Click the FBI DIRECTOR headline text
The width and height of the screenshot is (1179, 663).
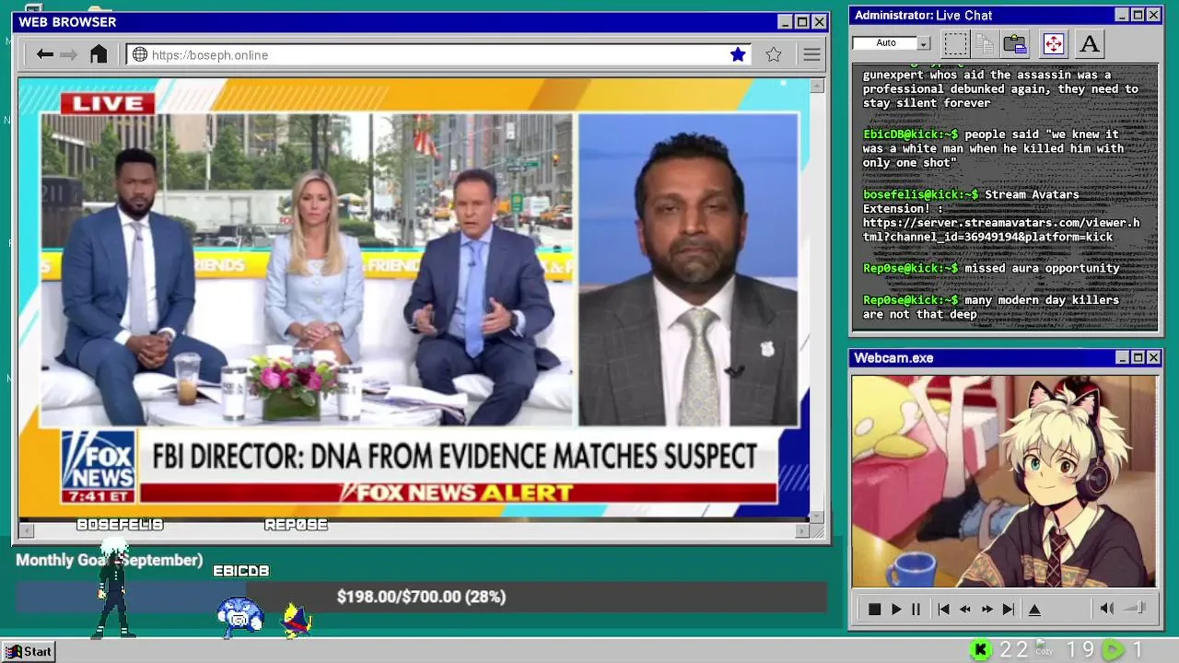point(454,456)
